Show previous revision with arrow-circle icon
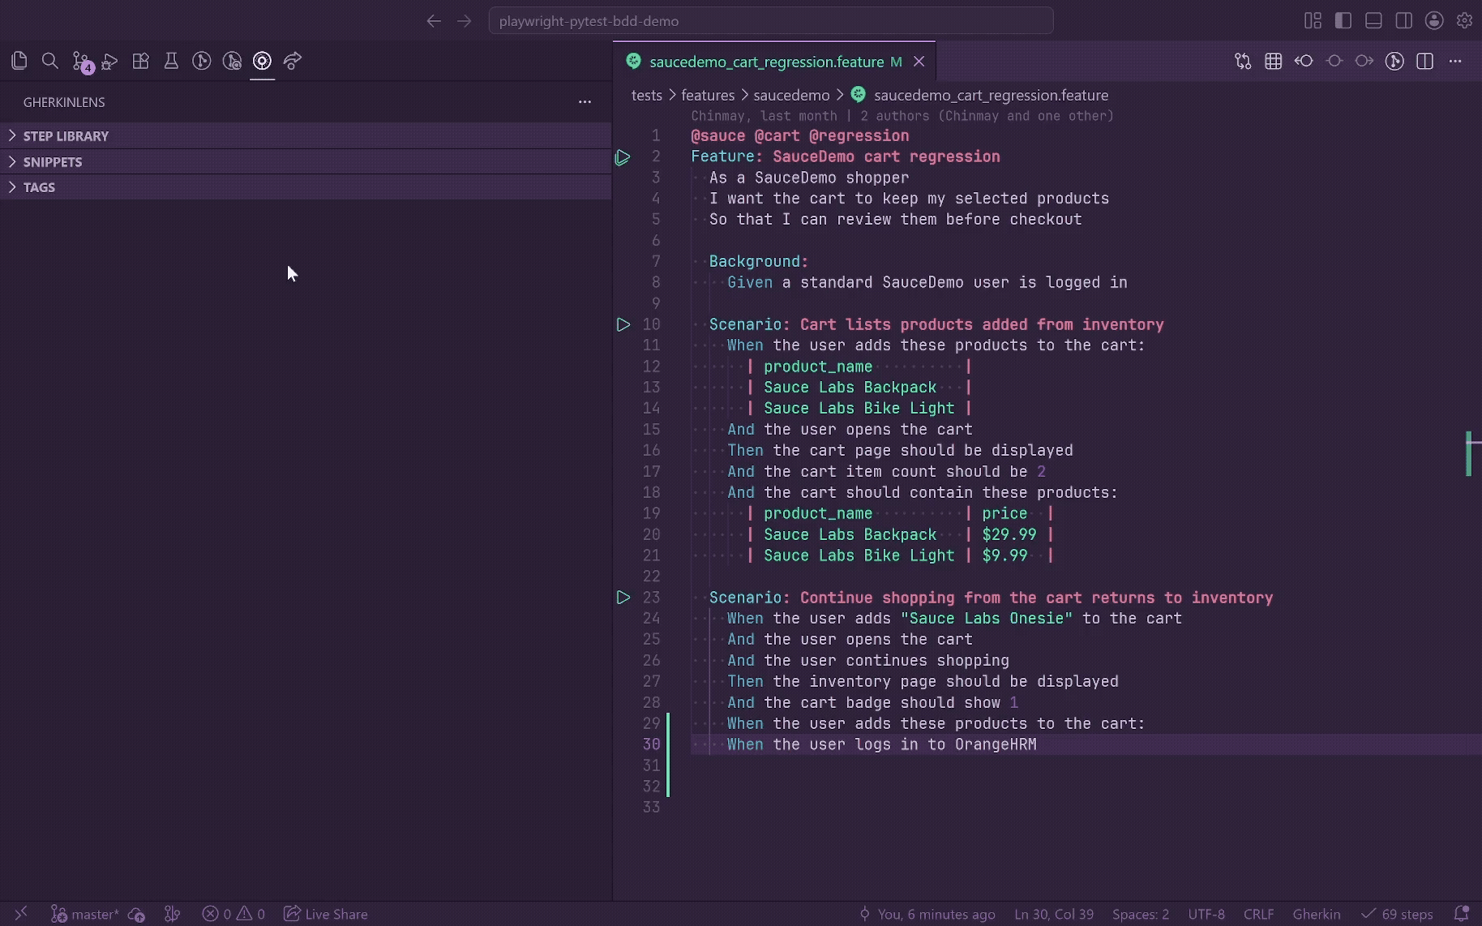The height and width of the screenshot is (926, 1482). pos(1304,61)
